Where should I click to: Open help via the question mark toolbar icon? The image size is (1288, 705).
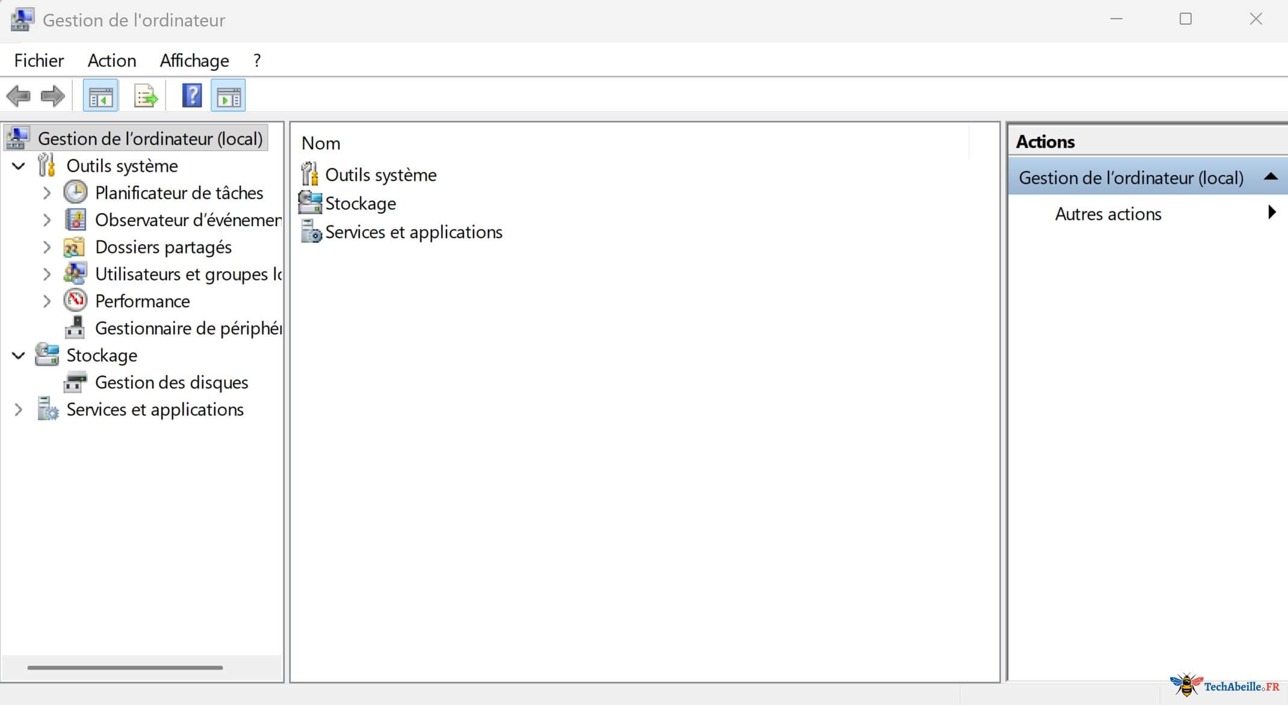click(191, 95)
